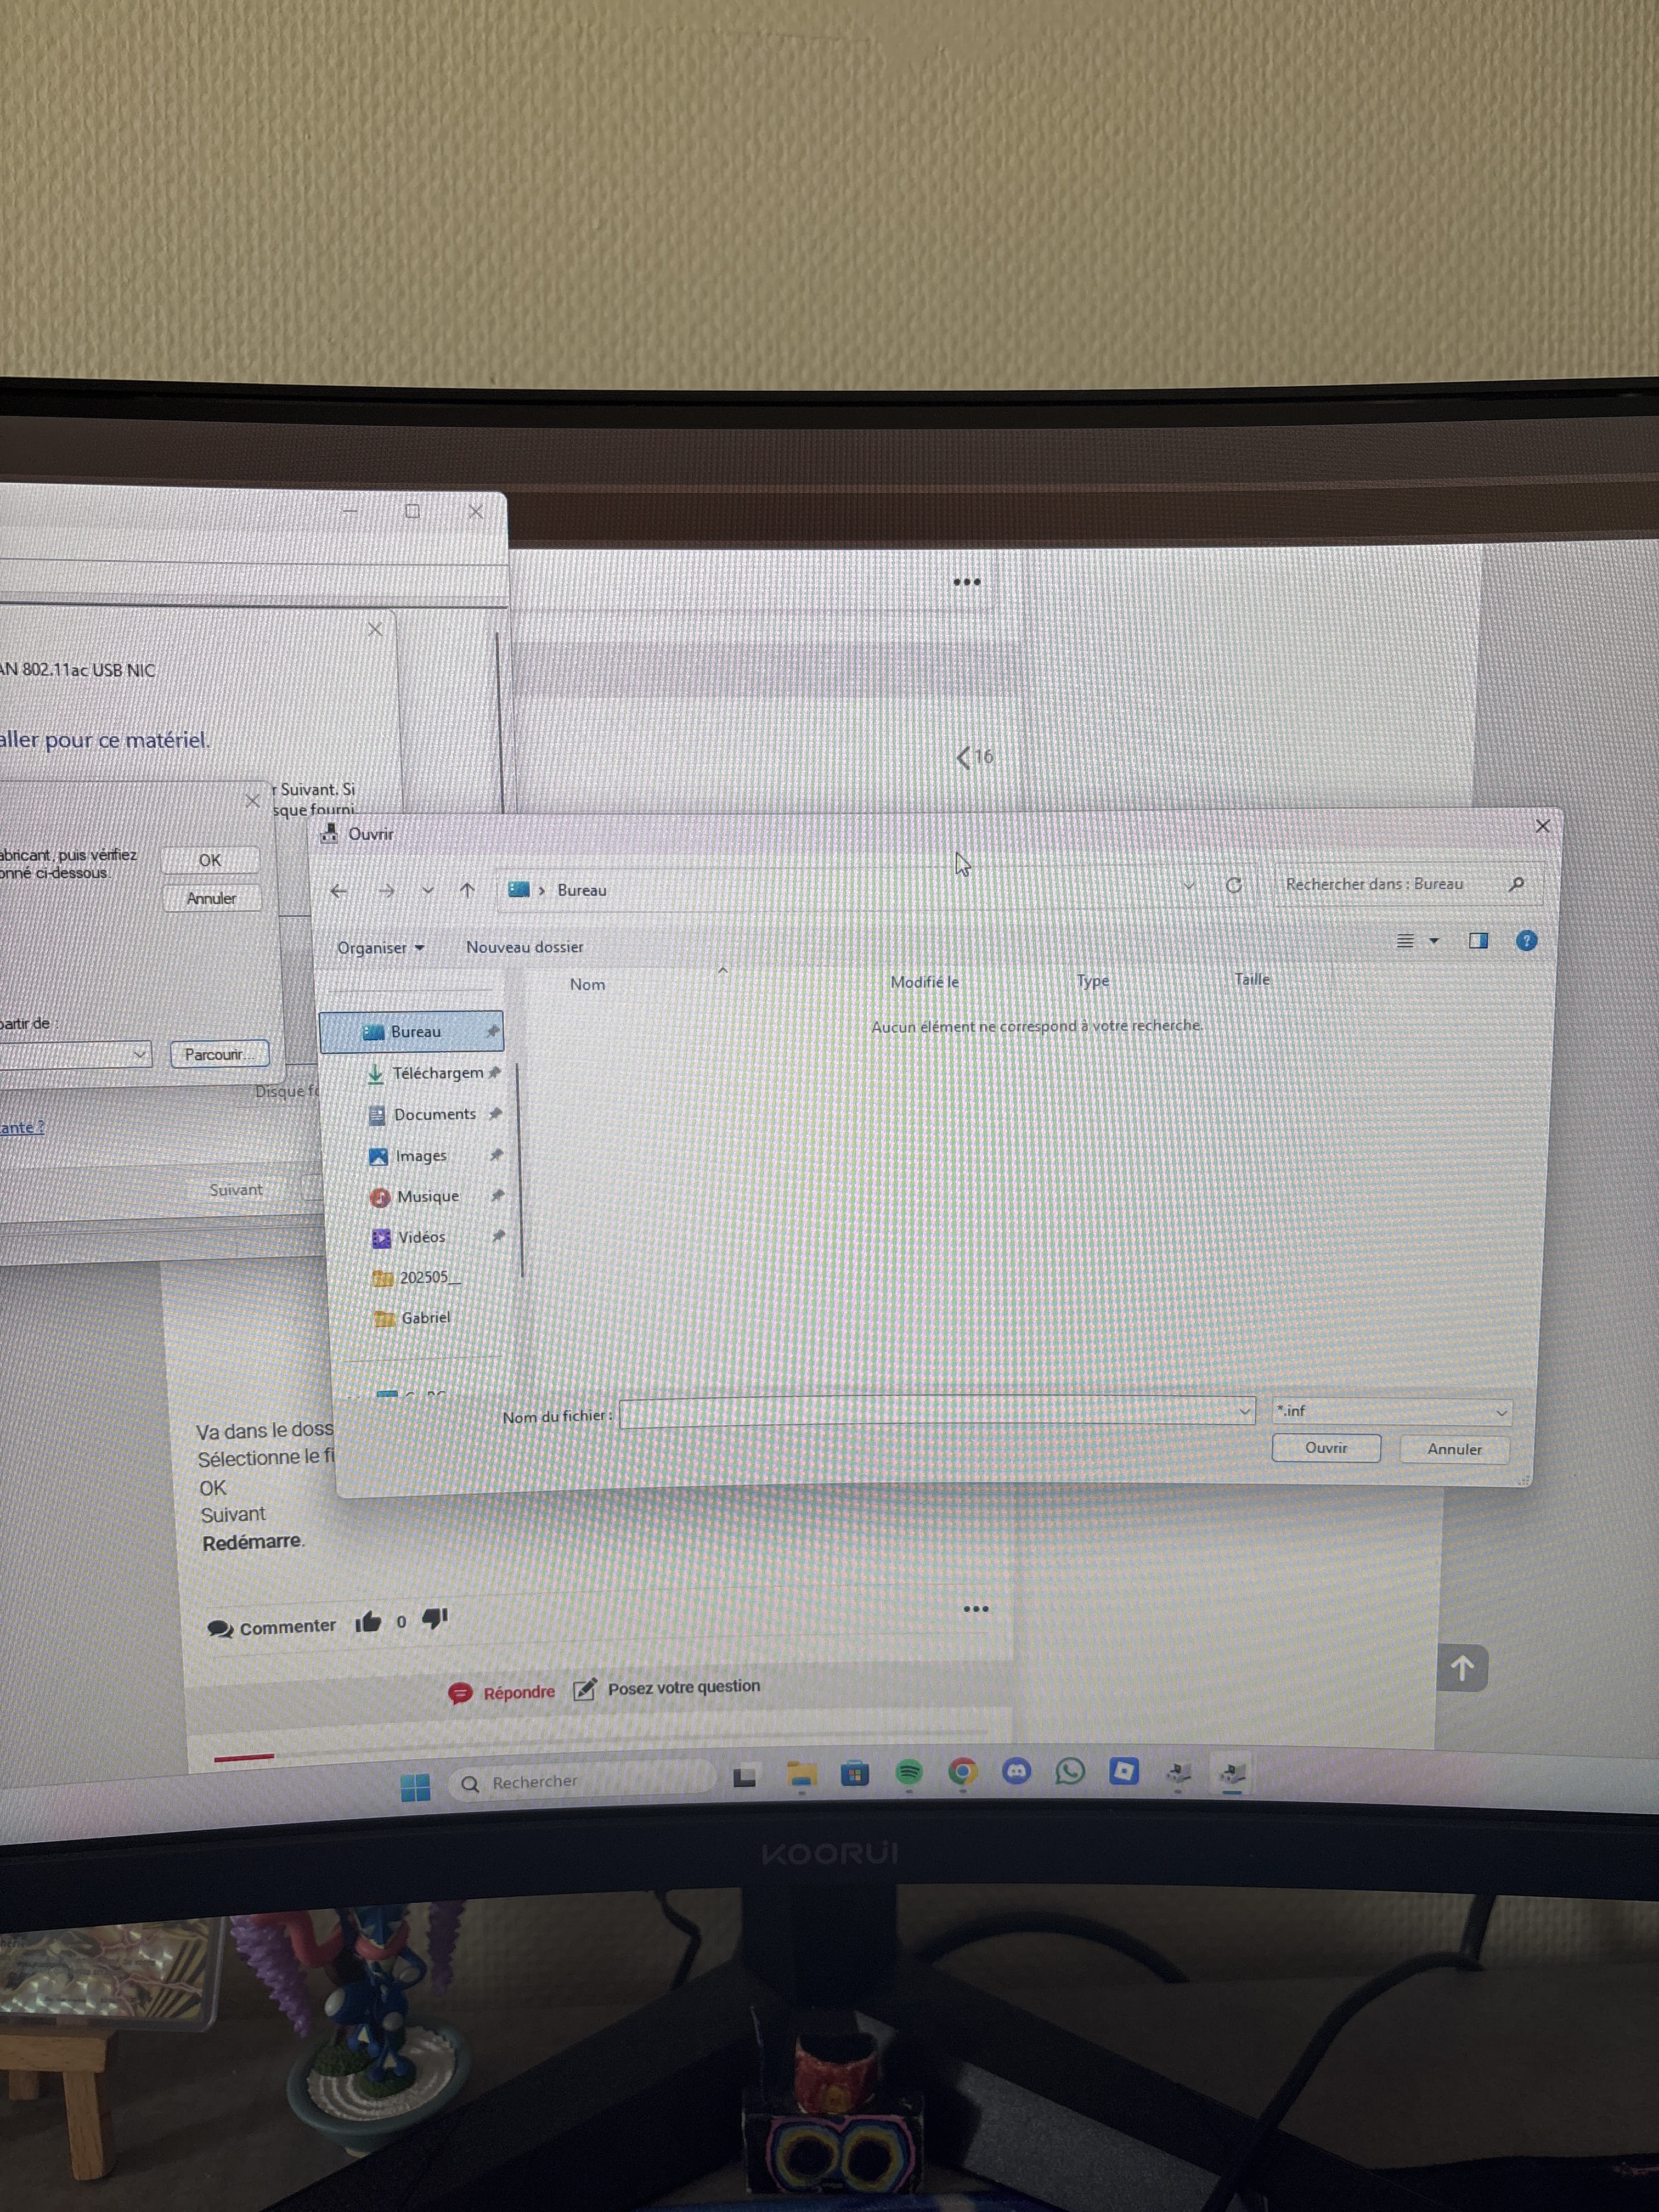Click the Parcourir... button
Screen dimensions: 1659x2212
(219, 1054)
